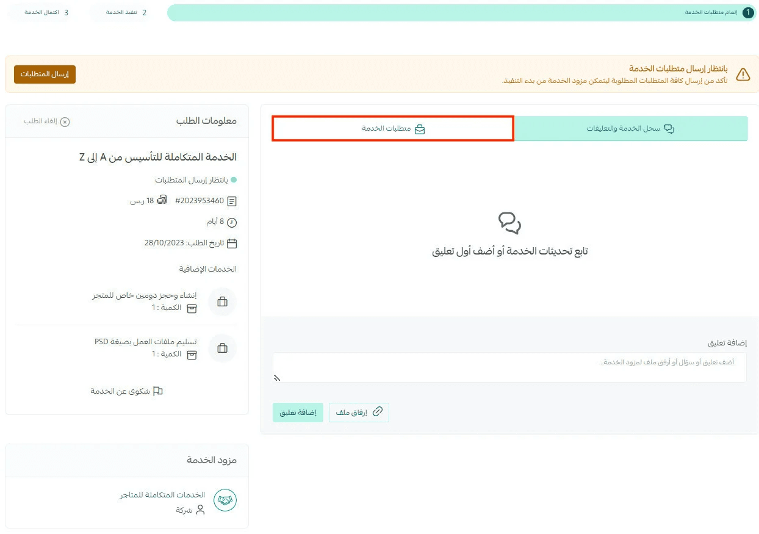Click the flag icon for service complaint
759x534 pixels.
[158, 391]
